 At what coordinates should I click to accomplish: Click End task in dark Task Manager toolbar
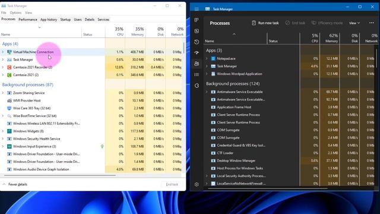pyautogui.click(x=295, y=23)
